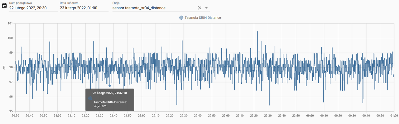Image resolution: width=399 pixels, height=124 pixels.
Task: Click y-axis label 100
Action: click(10, 38)
